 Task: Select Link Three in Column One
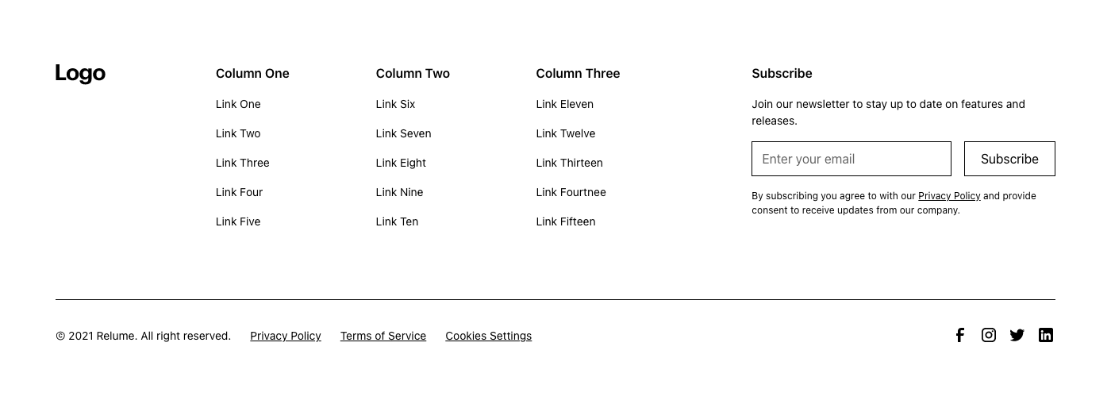coord(242,163)
